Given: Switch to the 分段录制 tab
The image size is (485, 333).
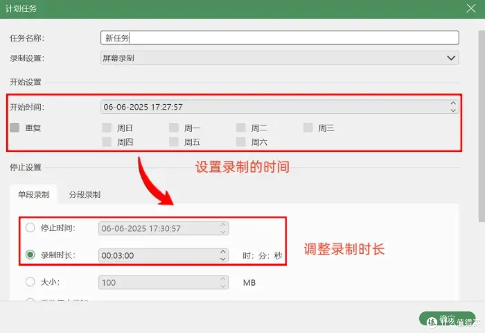Looking at the screenshot, I should click(84, 194).
